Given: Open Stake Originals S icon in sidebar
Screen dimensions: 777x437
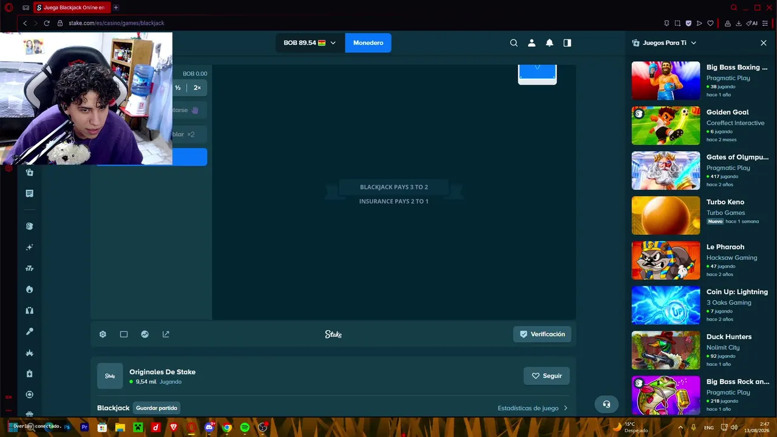Looking at the screenshot, I should (29, 226).
